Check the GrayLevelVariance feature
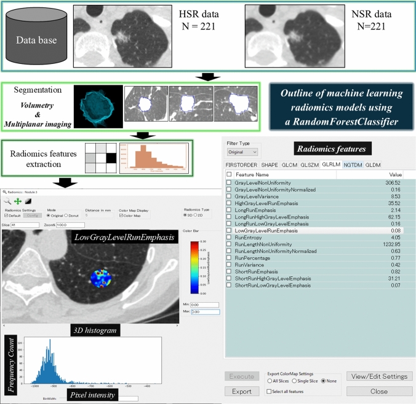This screenshot has height=404, width=416. 229,196
